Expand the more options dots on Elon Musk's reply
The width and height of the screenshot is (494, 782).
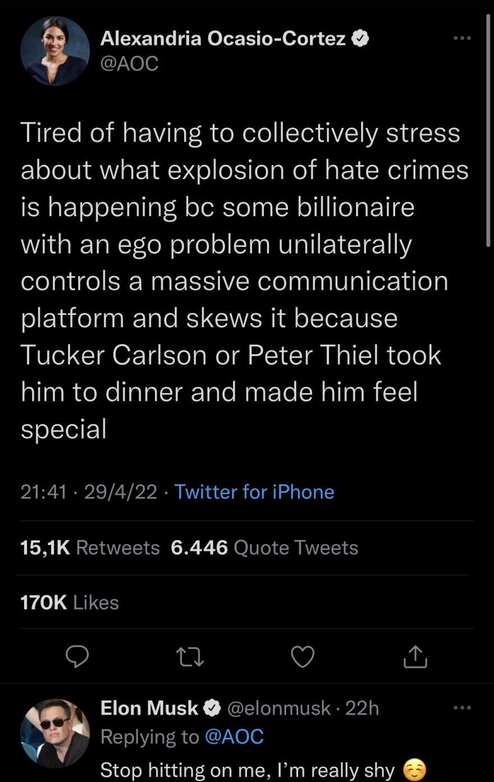pos(462,708)
